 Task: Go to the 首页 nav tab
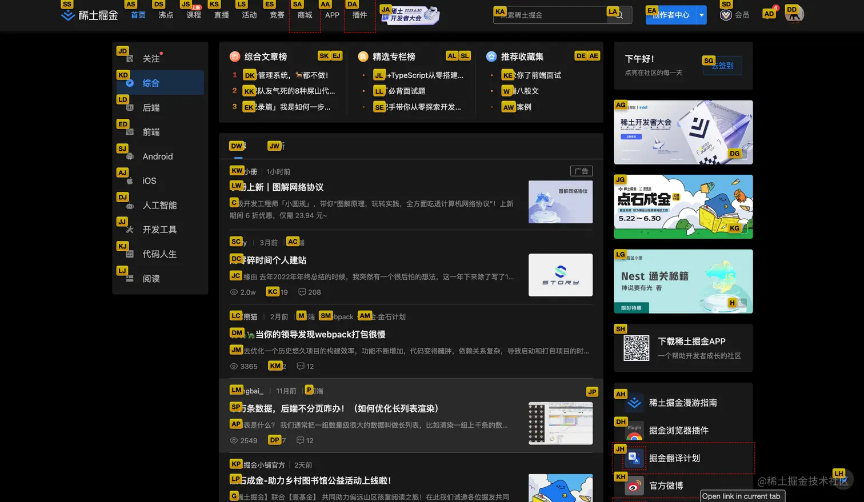(138, 15)
